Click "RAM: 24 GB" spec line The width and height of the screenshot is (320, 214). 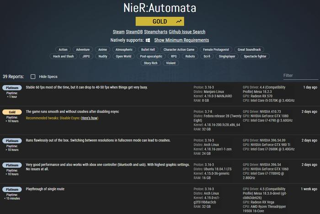coord(202,154)
